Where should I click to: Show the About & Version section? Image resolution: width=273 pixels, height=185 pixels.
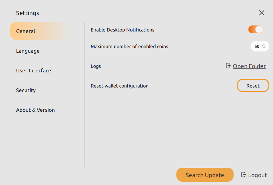tap(35, 110)
